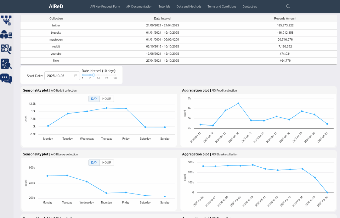Click the AIReD logo

pyautogui.click(x=55, y=6)
